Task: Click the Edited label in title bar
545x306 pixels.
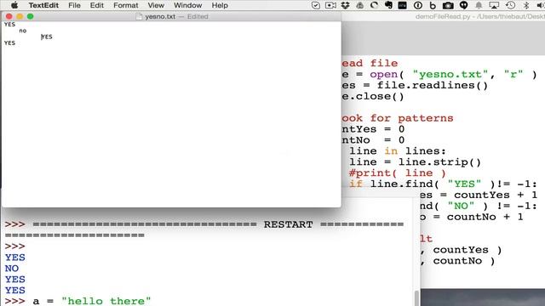Action: pos(198,16)
